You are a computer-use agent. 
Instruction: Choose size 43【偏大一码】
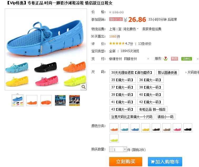123,109
